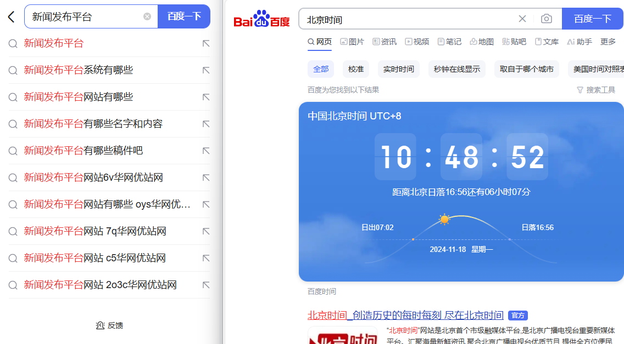Switch to 地图 tab
Image resolution: width=624 pixels, height=344 pixels.
tap(482, 42)
